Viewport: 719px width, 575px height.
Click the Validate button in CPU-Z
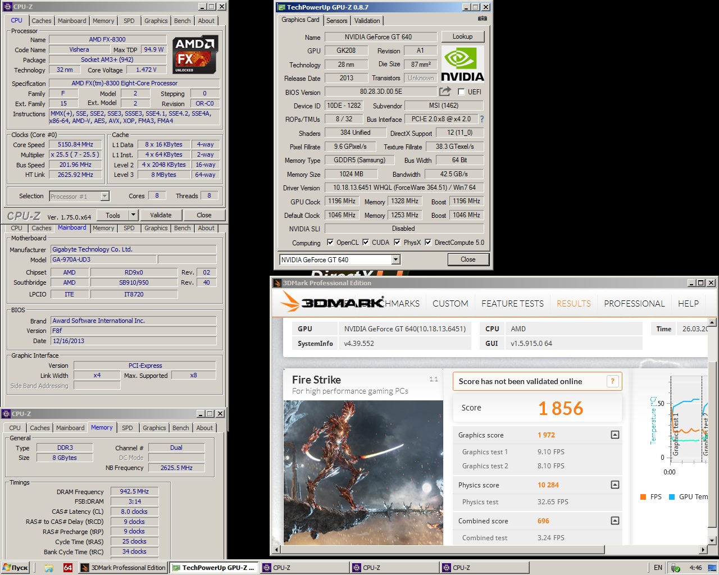tap(161, 215)
